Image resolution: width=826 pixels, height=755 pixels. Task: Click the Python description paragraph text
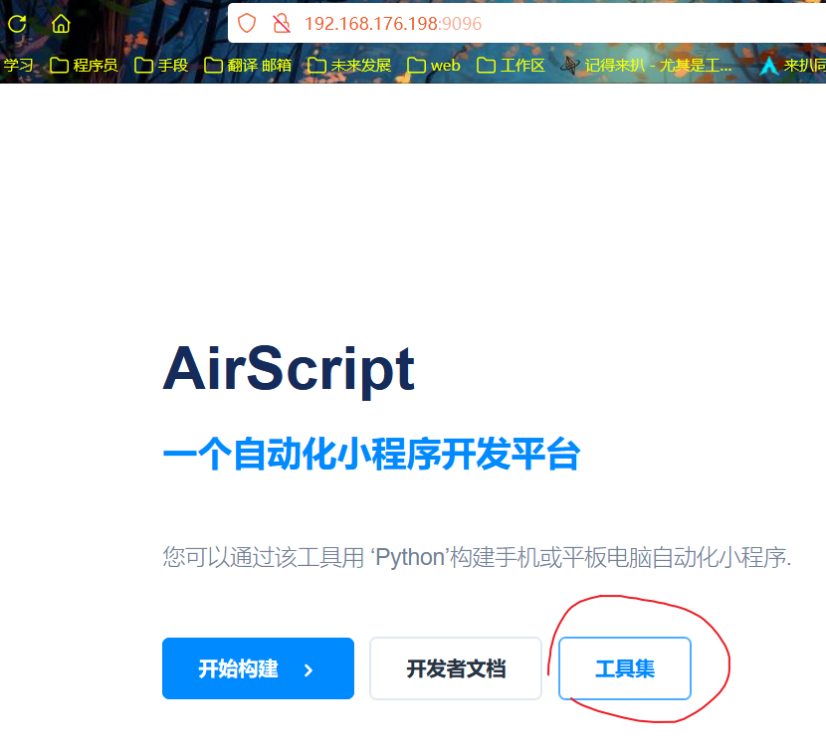(x=477, y=557)
